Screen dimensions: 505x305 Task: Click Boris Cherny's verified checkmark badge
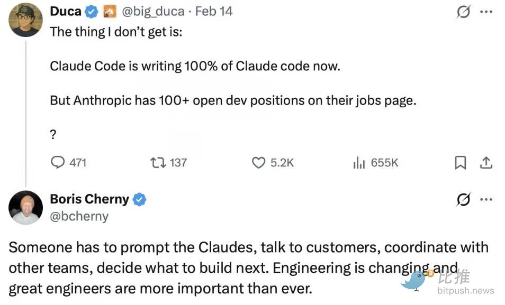(140, 200)
